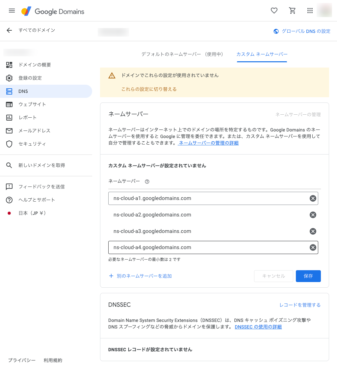Remove ns-cloud-a4.googledomains.com with its X icon

click(313, 247)
